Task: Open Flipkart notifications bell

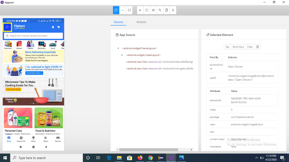Action: tap(53, 27)
